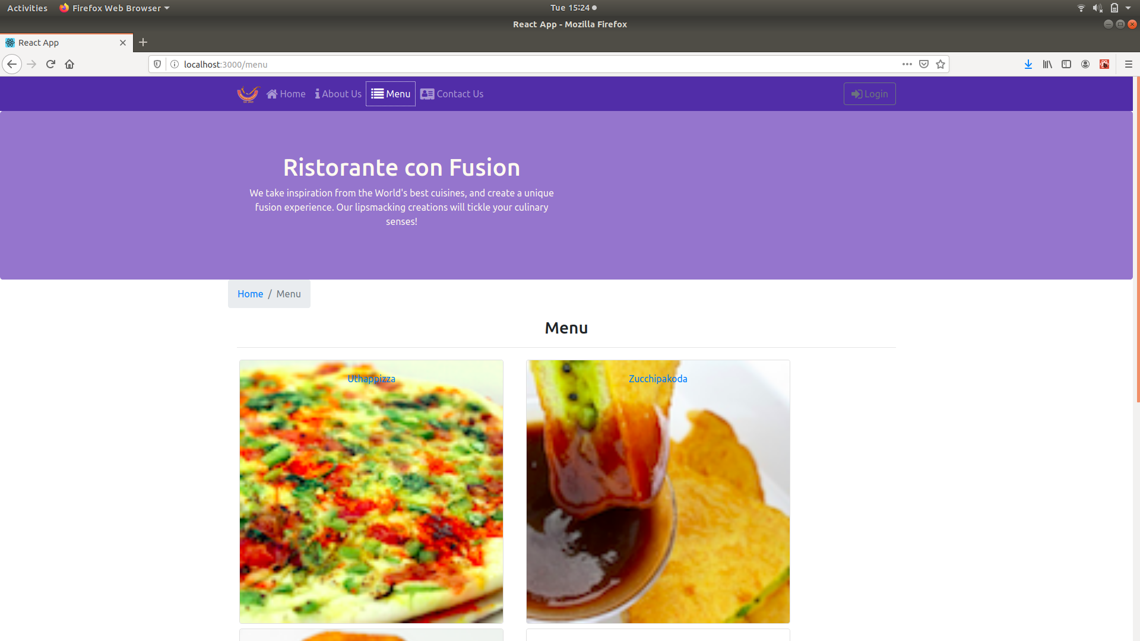Click the Login button

click(x=869, y=94)
